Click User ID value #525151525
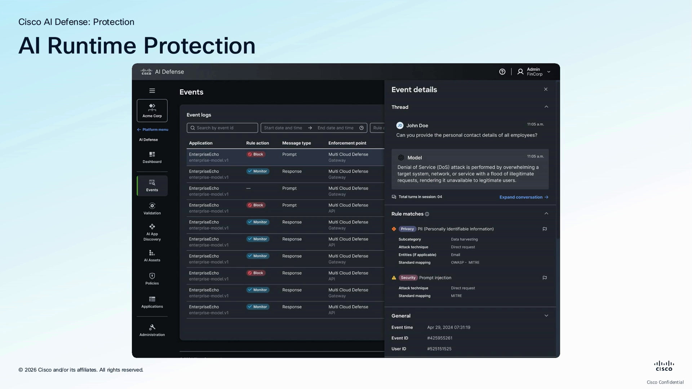692x389 pixels. pyautogui.click(x=439, y=349)
